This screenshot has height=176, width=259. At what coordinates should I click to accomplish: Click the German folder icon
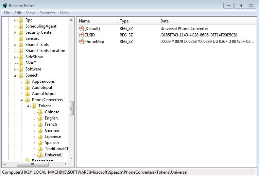click(x=40, y=130)
